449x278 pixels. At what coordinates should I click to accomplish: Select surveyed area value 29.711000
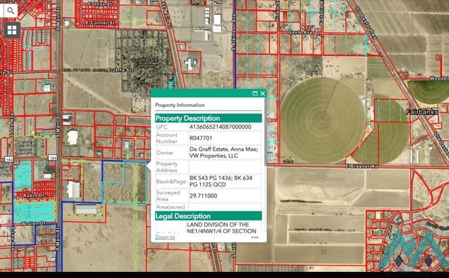tap(203, 196)
